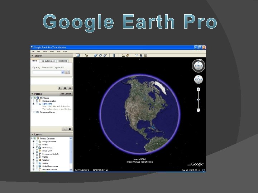Enable the Weather layer checkbox

coord(37,160)
